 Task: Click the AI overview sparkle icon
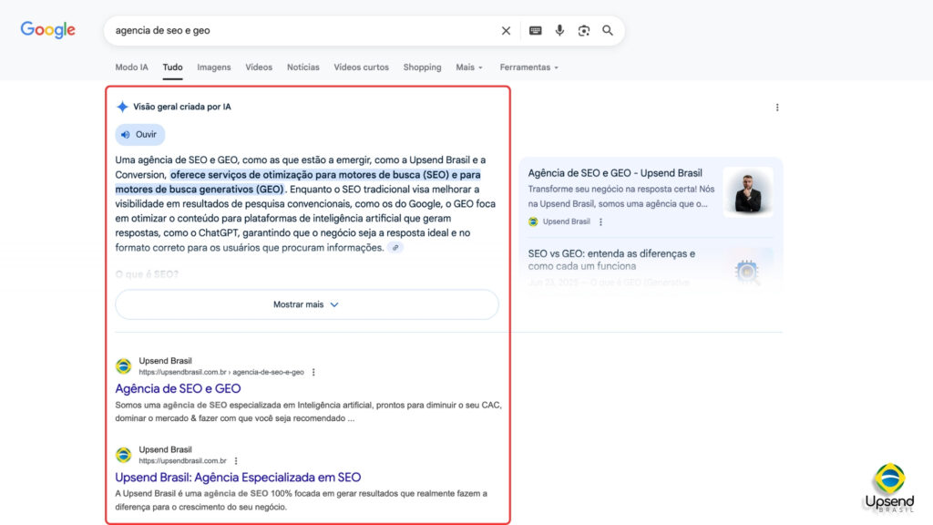pos(122,107)
